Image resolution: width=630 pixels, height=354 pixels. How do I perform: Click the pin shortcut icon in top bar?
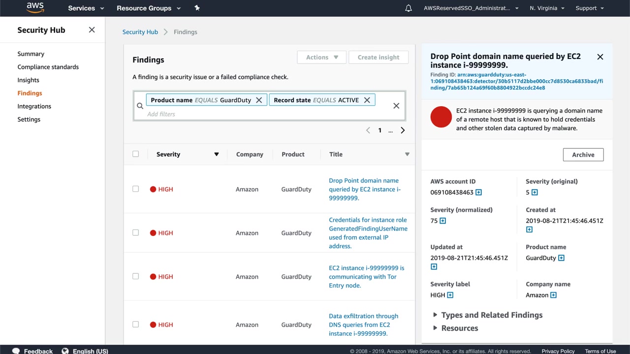point(197,8)
